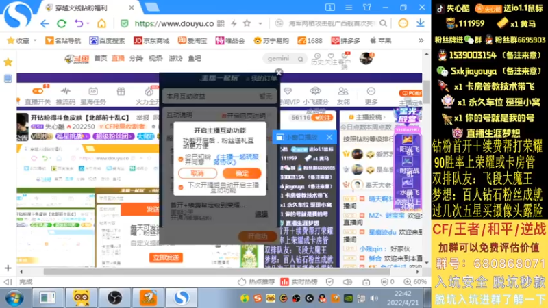
Task: Open the browser download arrow icon
Action: pyautogui.click(x=420, y=23)
